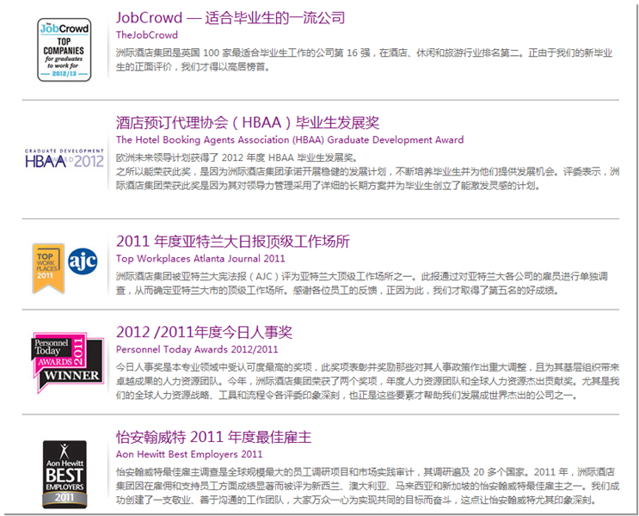Open the 酒店预订代理协会（HBAA）毕业生发展奖 heading

click(x=248, y=122)
